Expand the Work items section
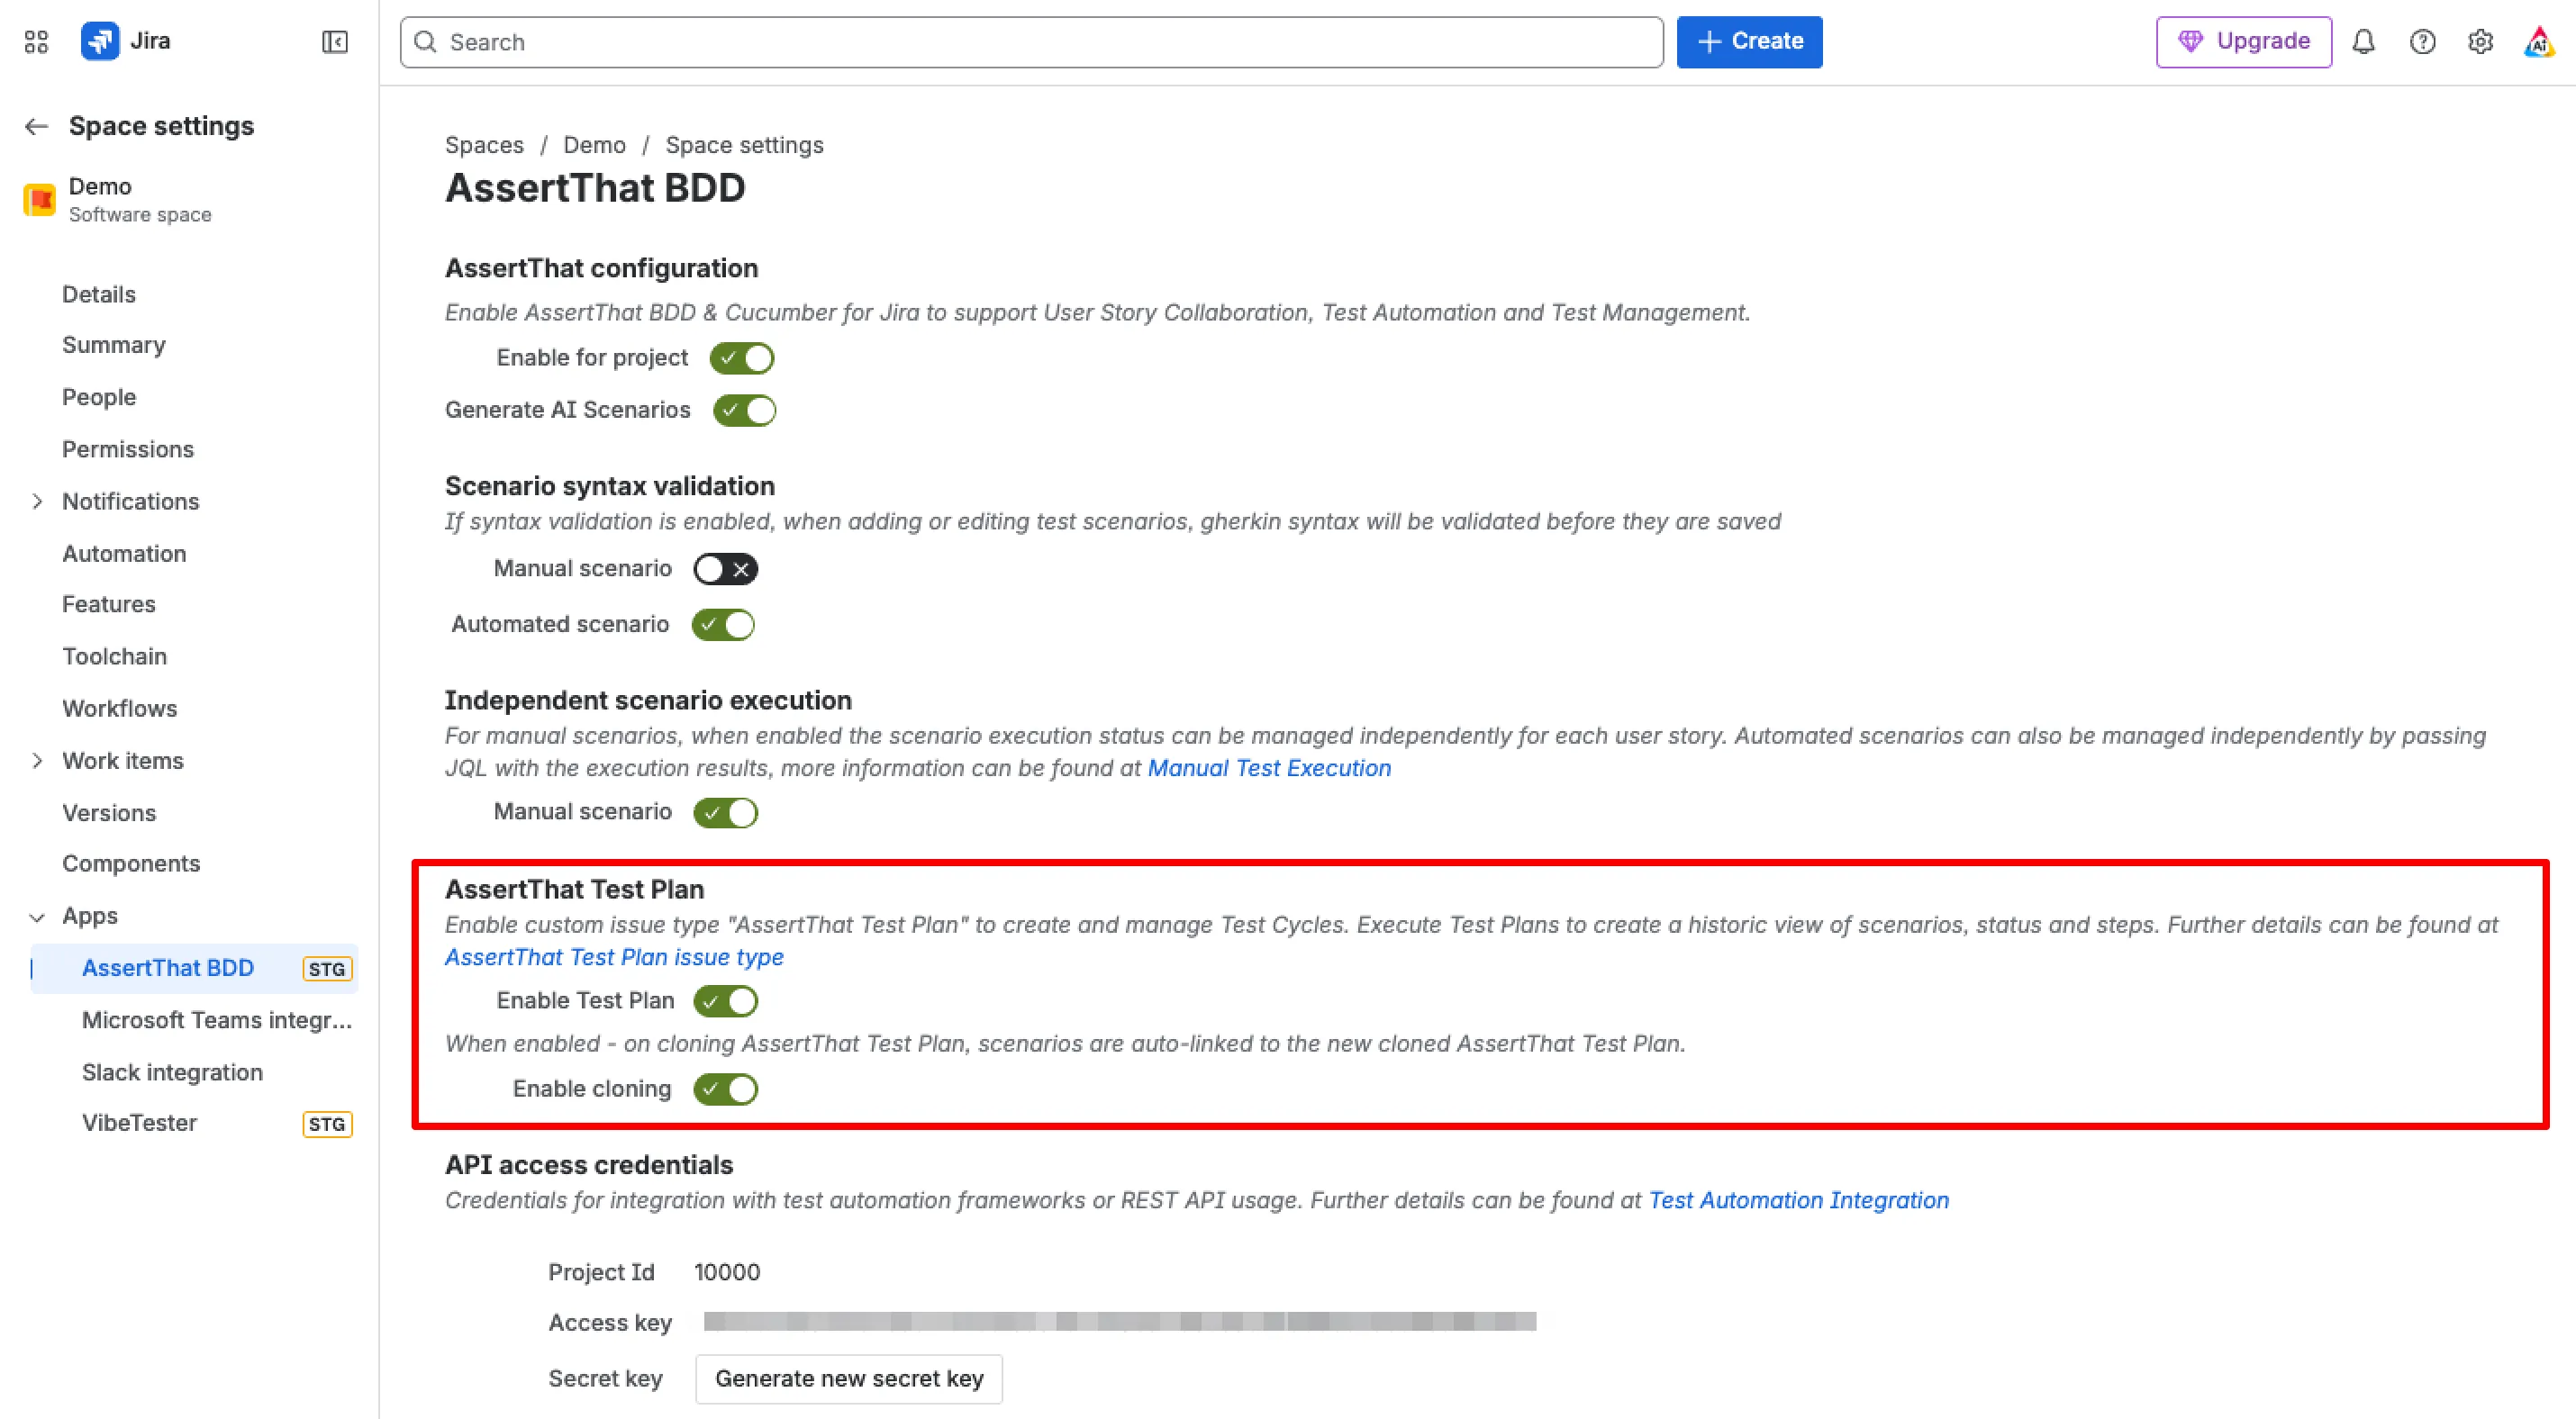 pyautogui.click(x=37, y=762)
